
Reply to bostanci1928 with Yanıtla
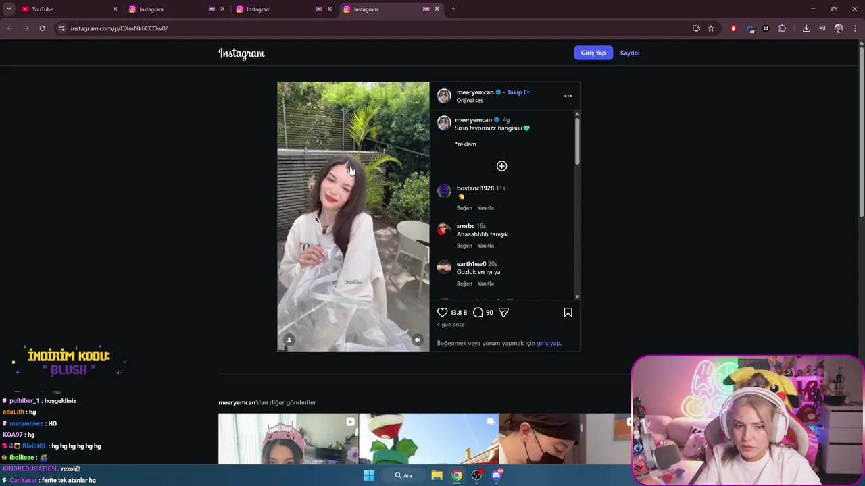tap(485, 208)
